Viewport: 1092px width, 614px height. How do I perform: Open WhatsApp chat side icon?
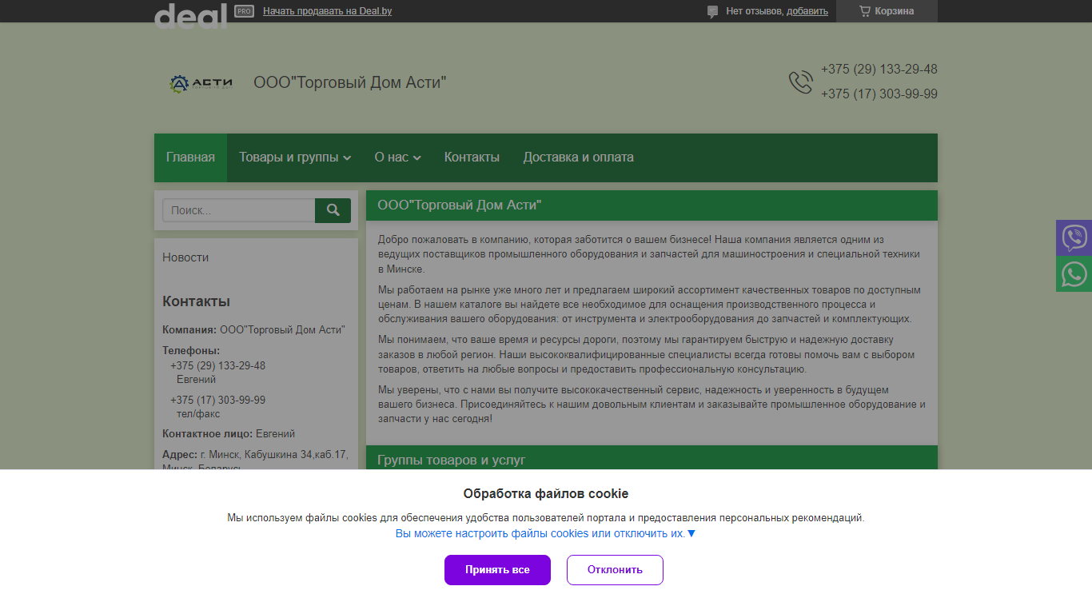pos(1074,274)
